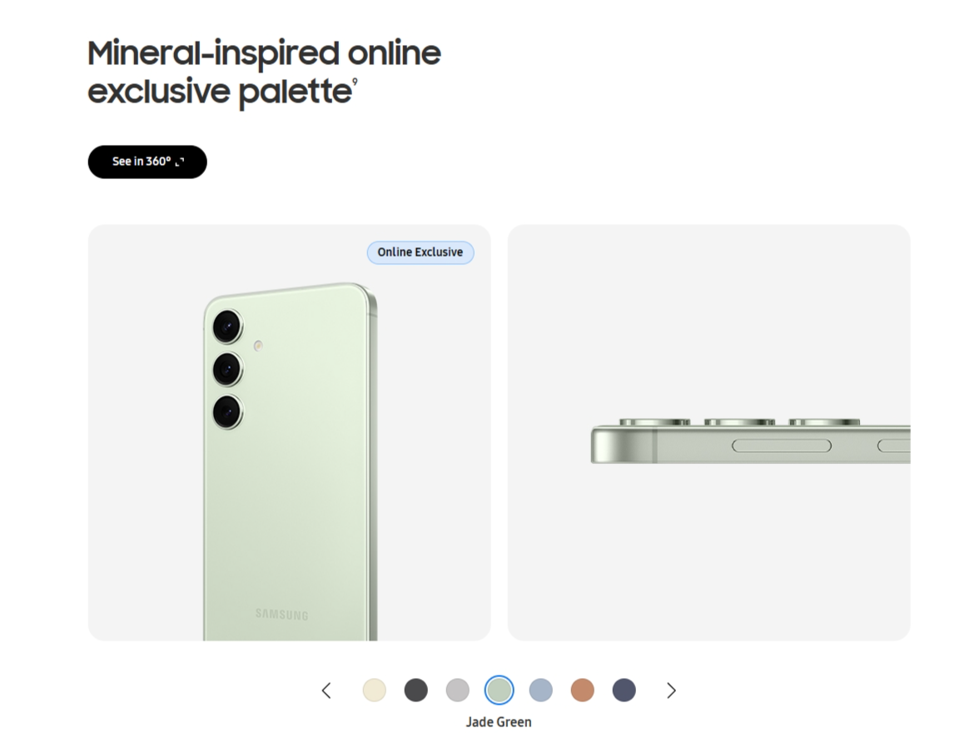Image resolution: width=964 pixels, height=733 pixels.
Task: Choose the orange color swatch
Action: 582,690
